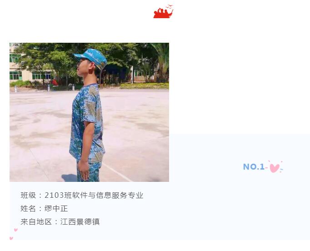Click the red flag in photo background

tap(55, 82)
